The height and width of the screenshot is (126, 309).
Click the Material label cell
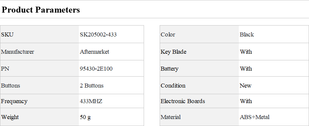pyautogui.click(x=199, y=117)
